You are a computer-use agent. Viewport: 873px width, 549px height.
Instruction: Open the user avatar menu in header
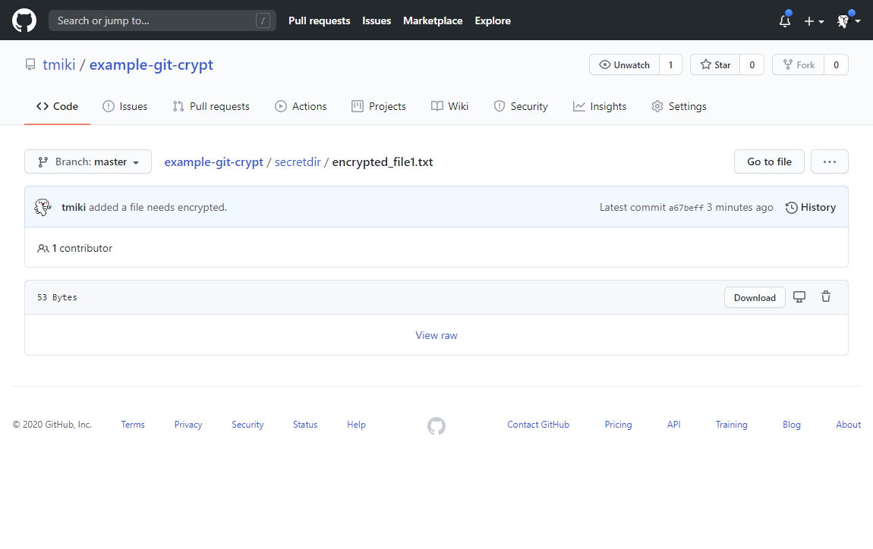pyautogui.click(x=849, y=20)
